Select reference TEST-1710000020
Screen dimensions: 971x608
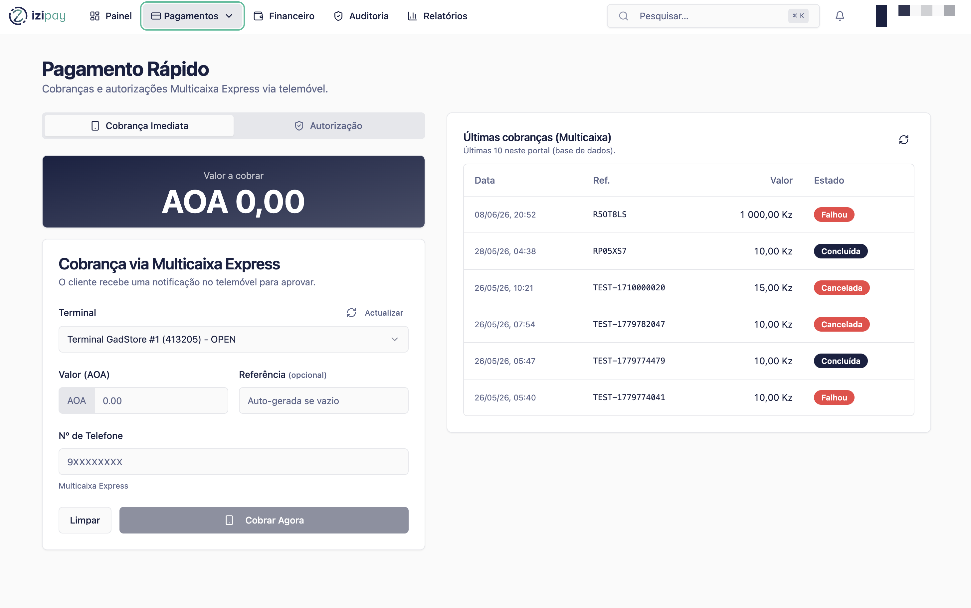click(629, 287)
